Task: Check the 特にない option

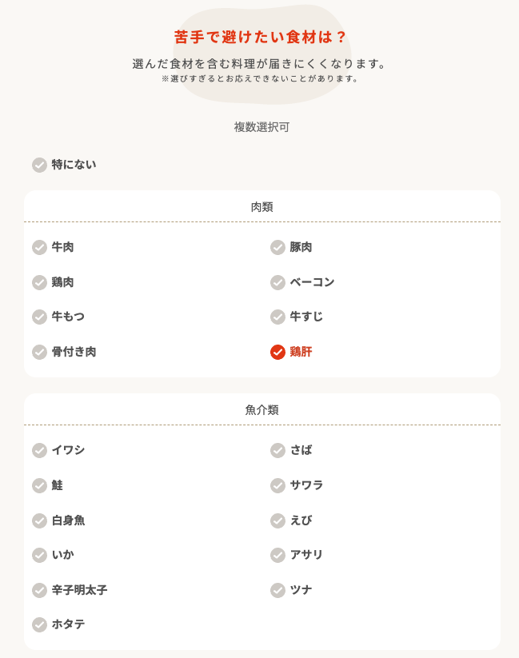Action: [39, 165]
